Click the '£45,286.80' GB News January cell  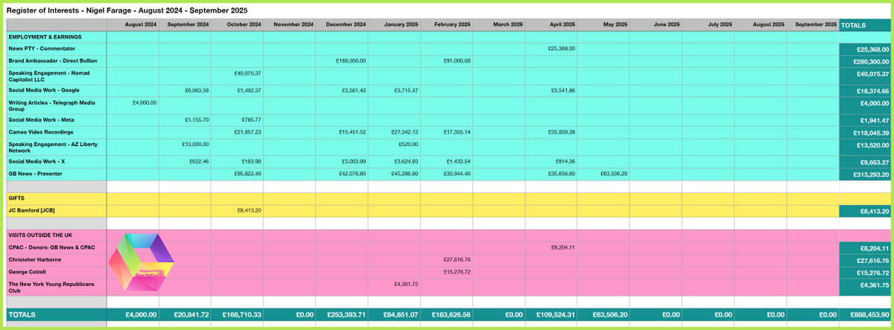coord(405,174)
